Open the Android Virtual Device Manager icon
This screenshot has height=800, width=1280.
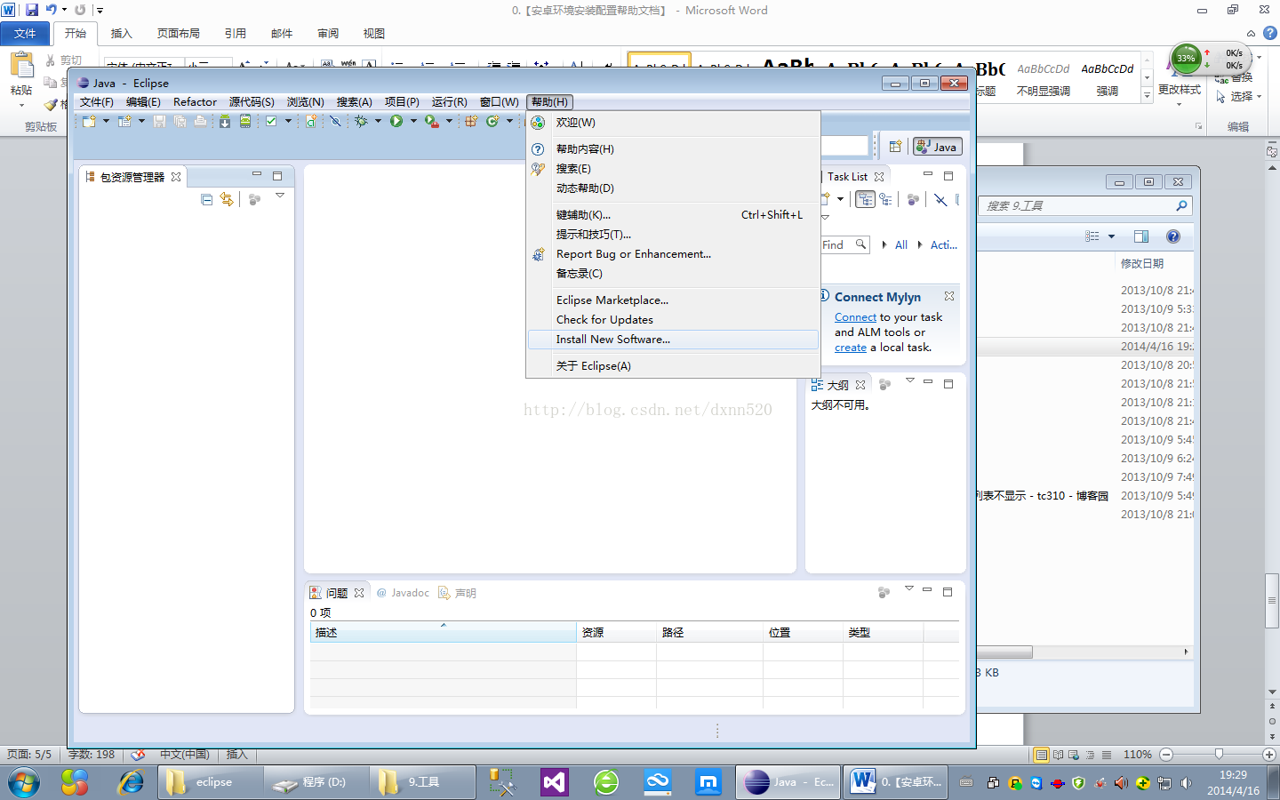click(x=245, y=121)
